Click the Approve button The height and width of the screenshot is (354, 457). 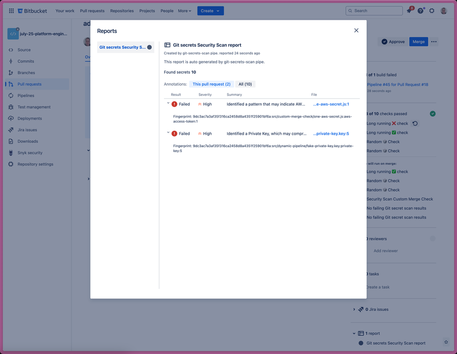coord(393,42)
